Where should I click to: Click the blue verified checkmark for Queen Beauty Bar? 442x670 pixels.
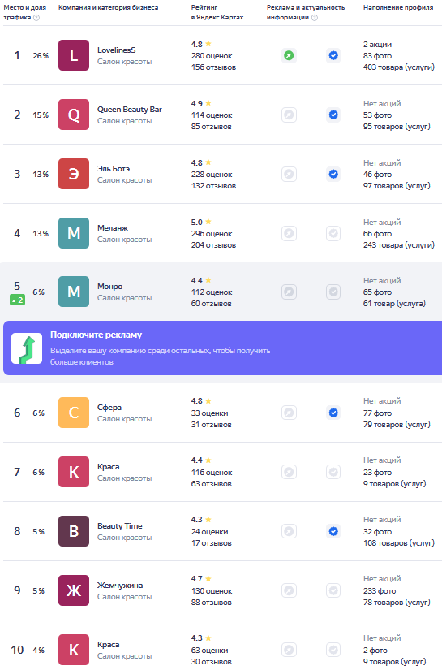click(333, 115)
